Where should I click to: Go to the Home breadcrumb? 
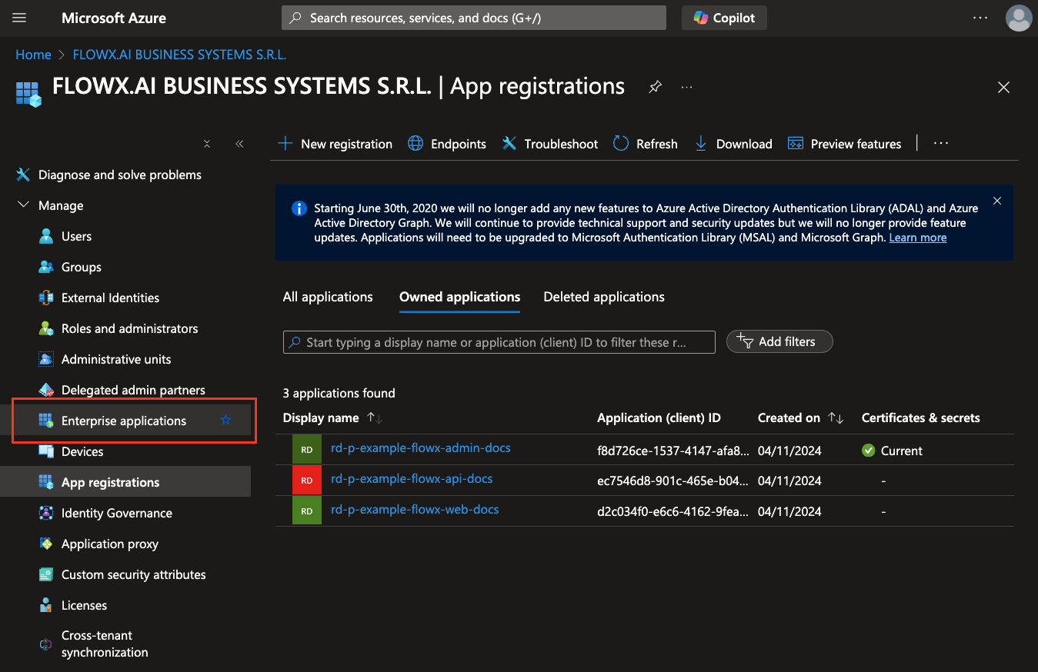point(33,55)
